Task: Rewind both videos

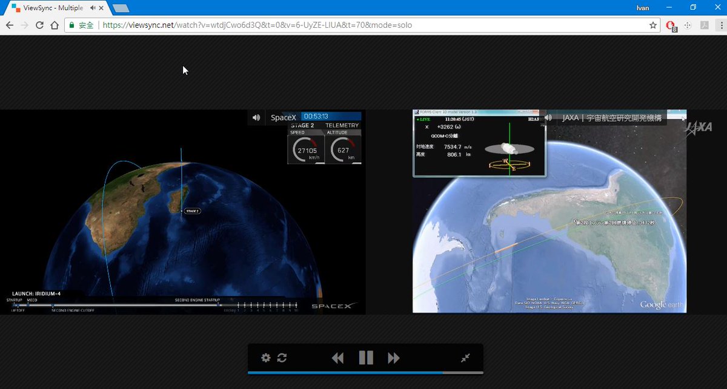Action: pos(338,358)
